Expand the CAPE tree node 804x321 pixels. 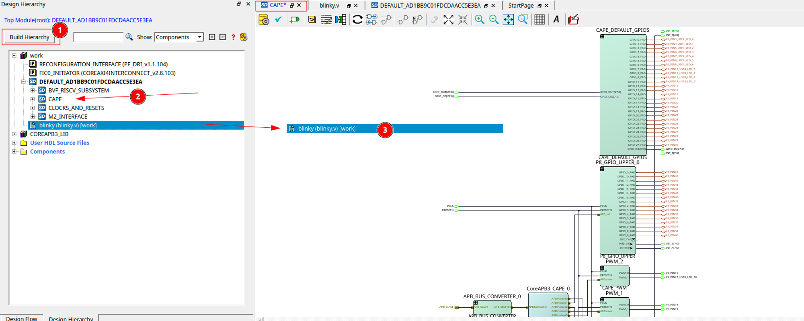pos(33,99)
